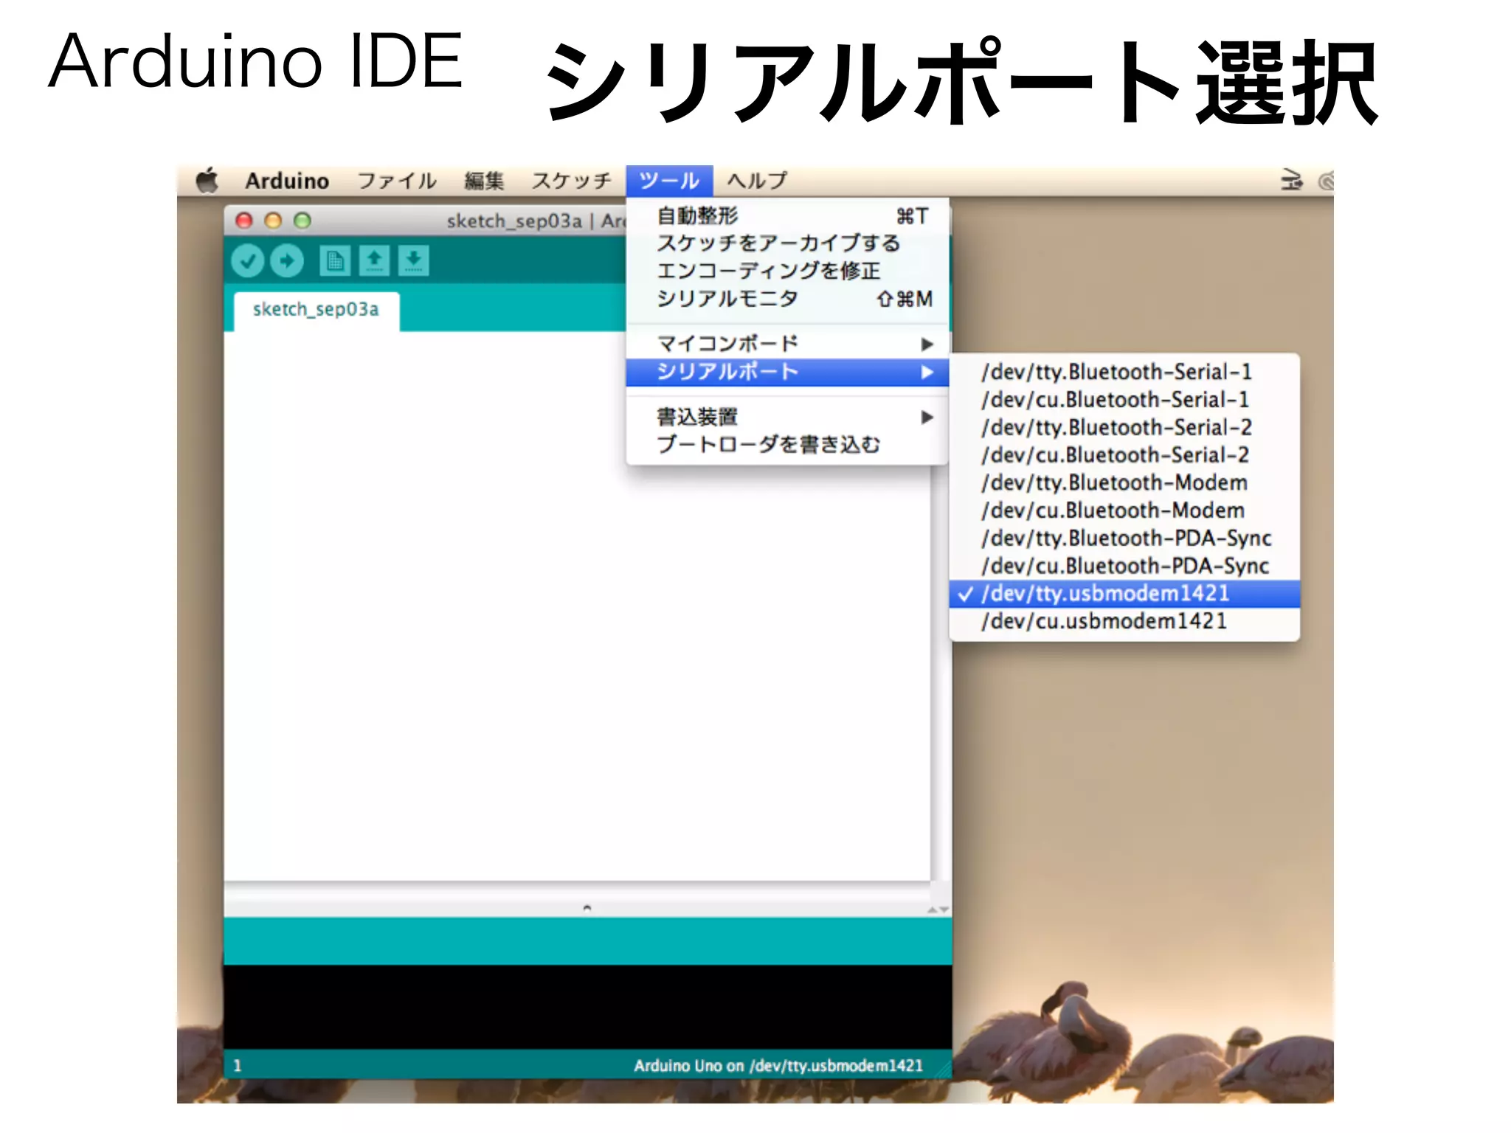Image resolution: width=1511 pixels, height=1133 pixels.
Task: Open the スケッチ menu
Action: pyautogui.click(x=572, y=181)
